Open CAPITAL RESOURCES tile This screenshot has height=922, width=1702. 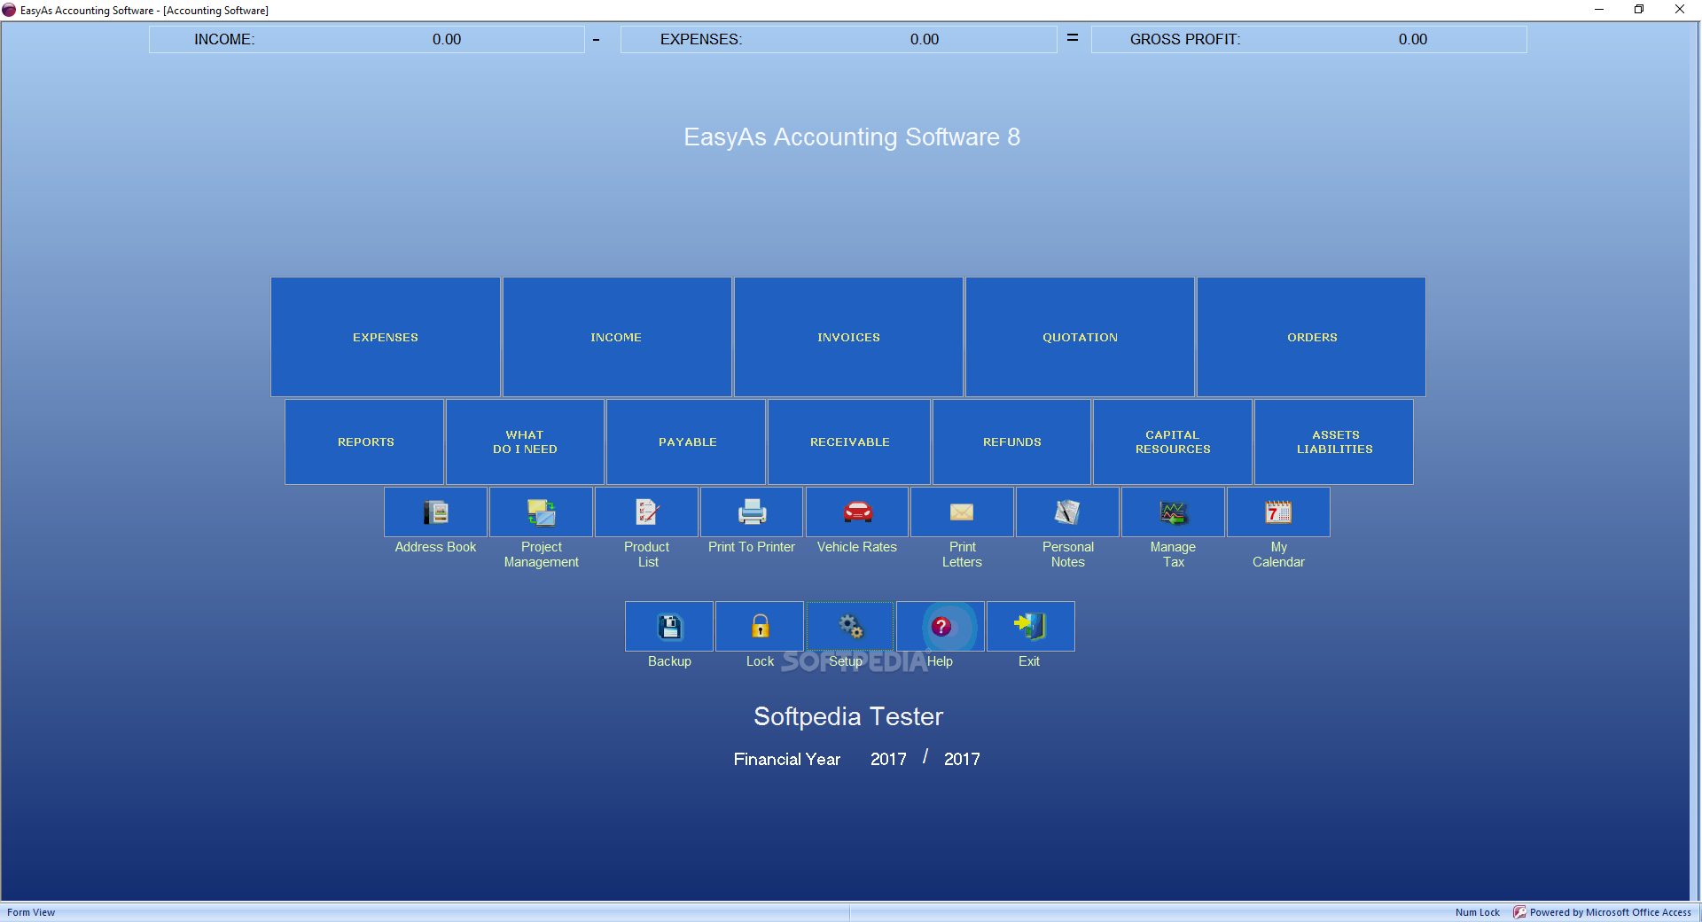point(1173,441)
